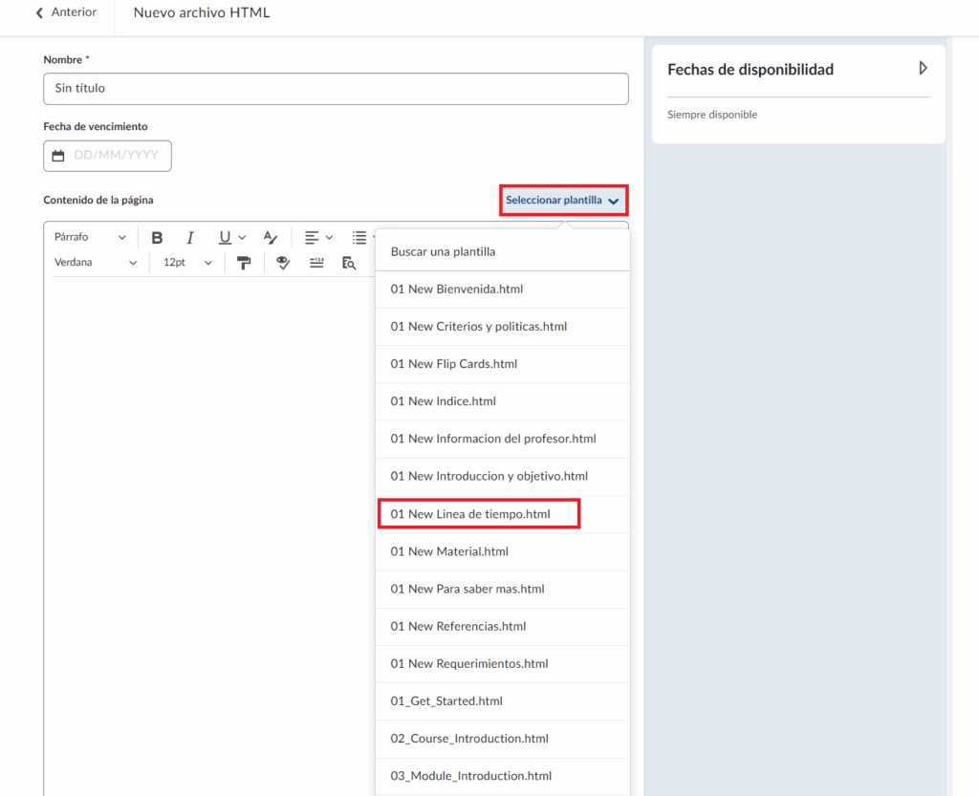Go back using the Anterior link
979x796 pixels.
point(66,12)
